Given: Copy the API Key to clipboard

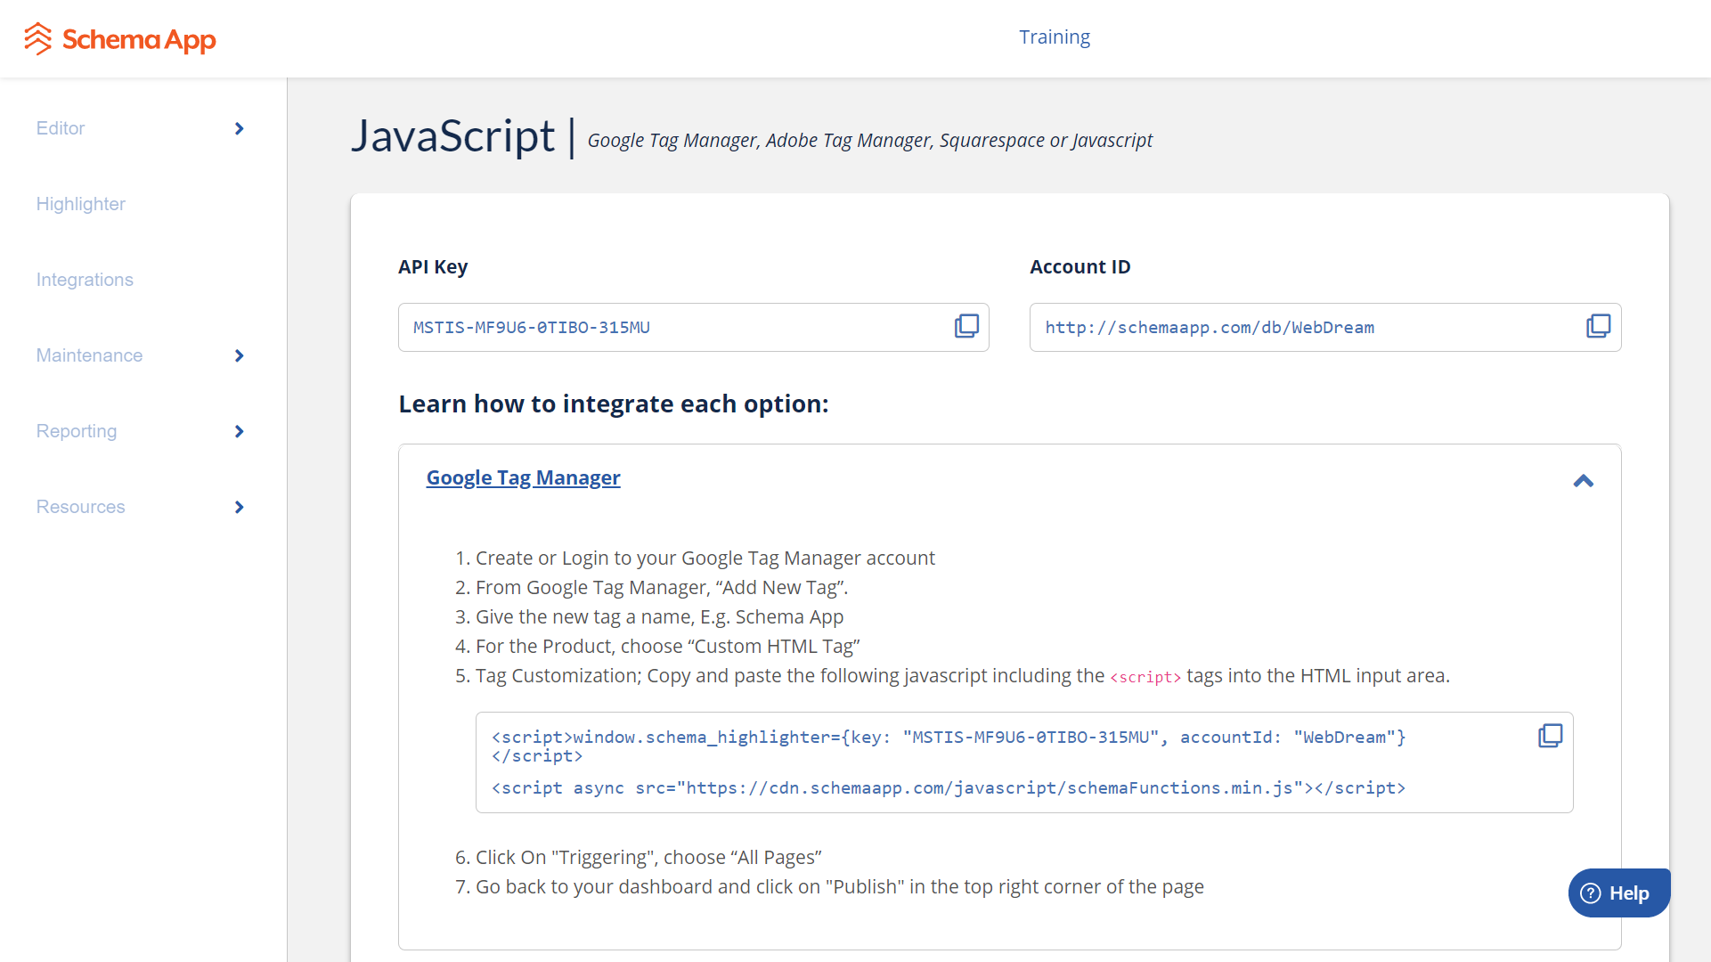Looking at the screenshot, I should click(966, 326).
